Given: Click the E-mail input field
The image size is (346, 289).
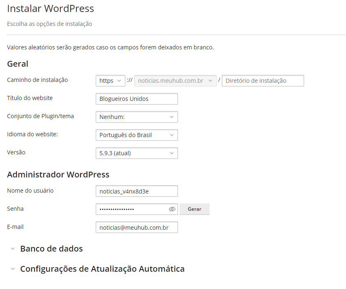Looking at the screenshot, I should click(136, 228).
